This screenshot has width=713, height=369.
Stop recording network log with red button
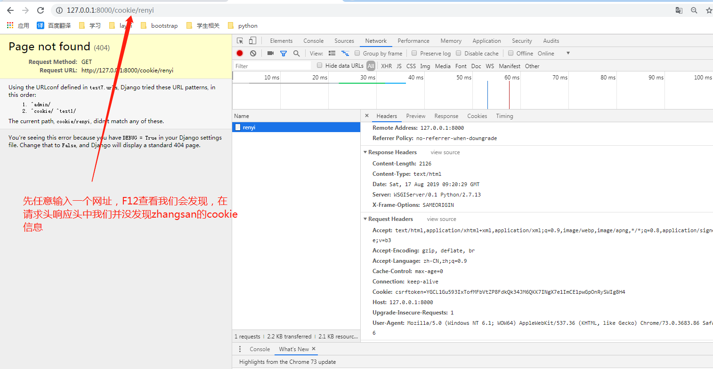240,53
